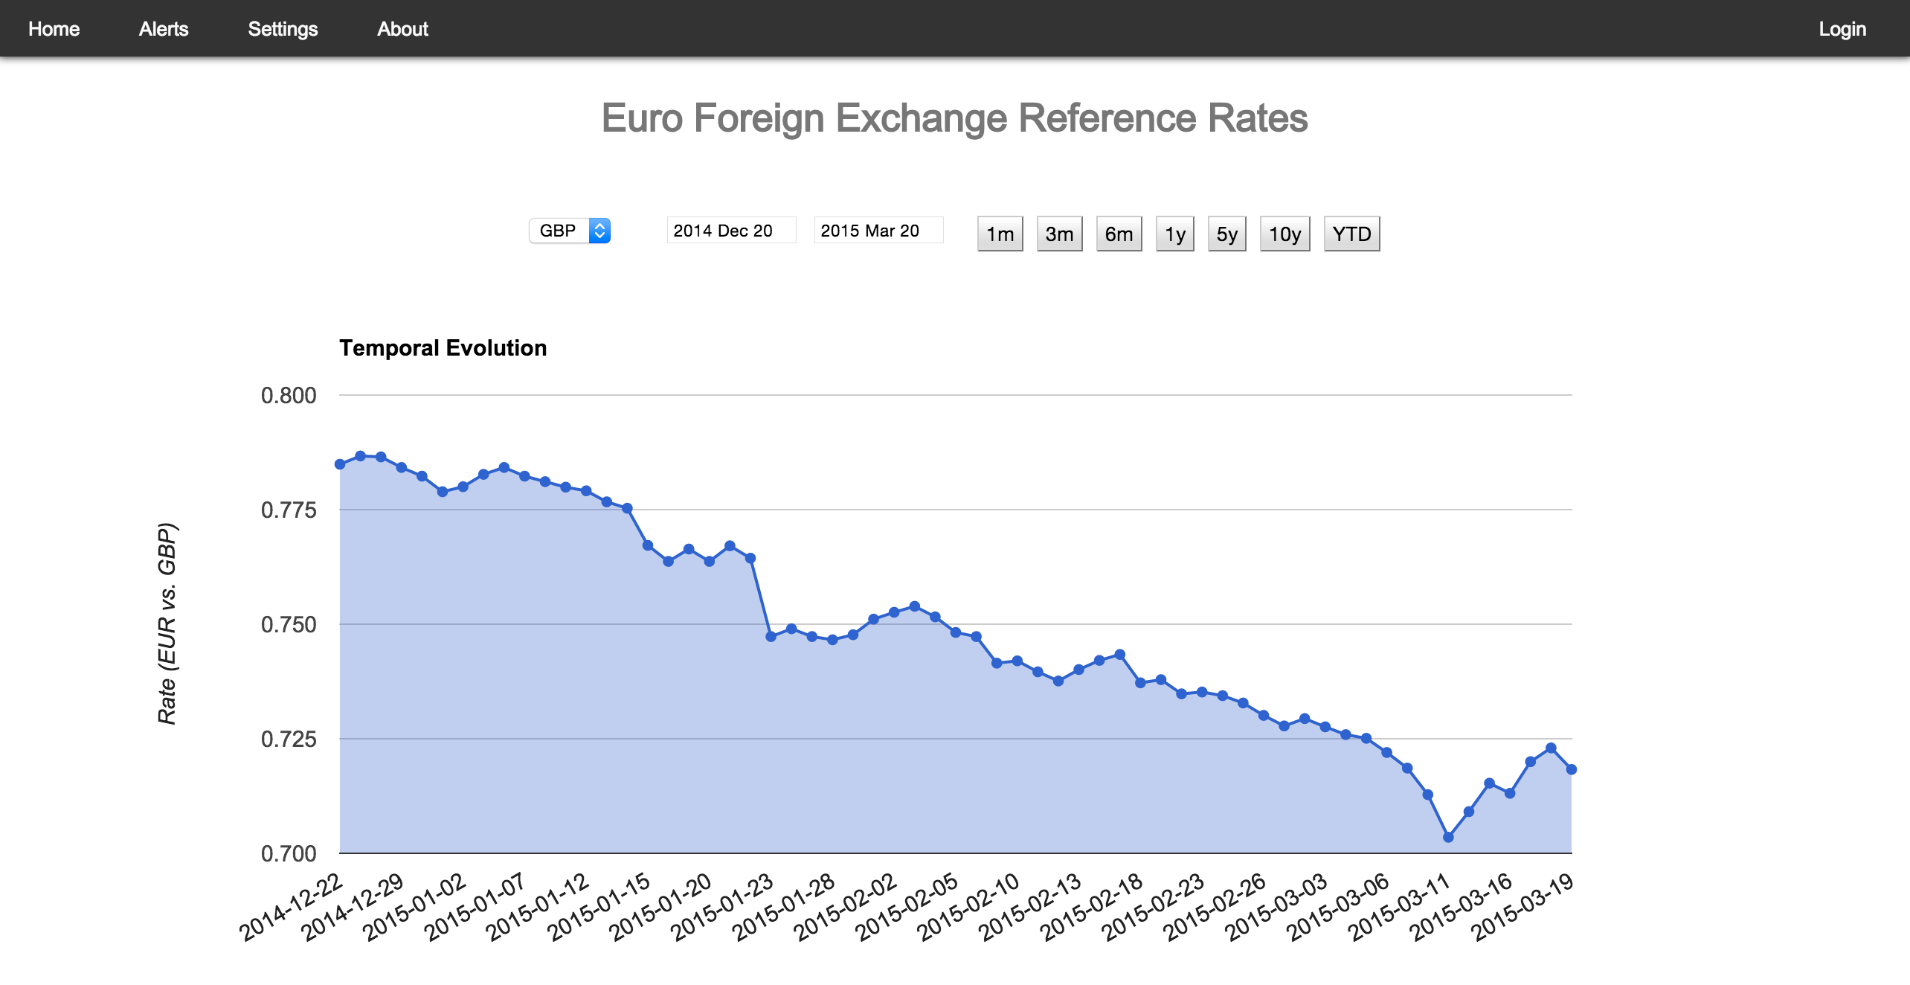This screenshot has height=985, width=1910.
Task: Open the Alerts section
Action: coord(163,28)
